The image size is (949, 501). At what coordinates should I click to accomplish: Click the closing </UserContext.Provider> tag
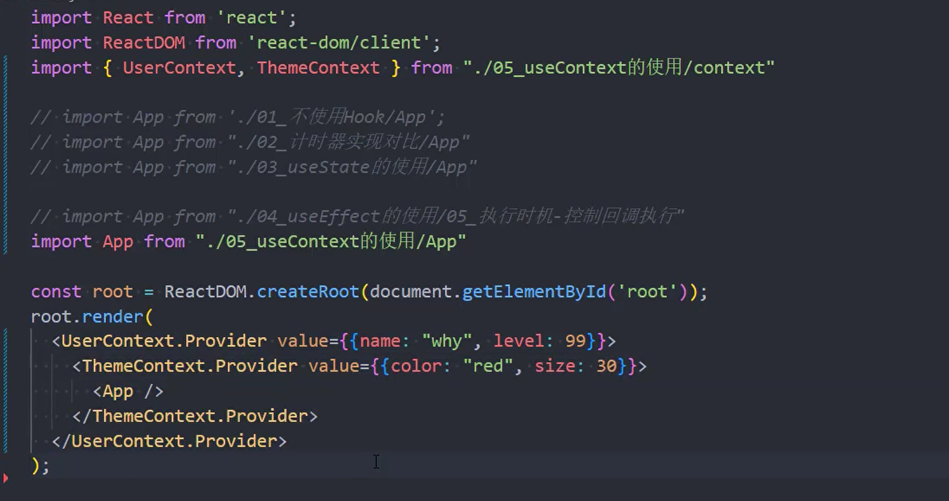[169, 440]
